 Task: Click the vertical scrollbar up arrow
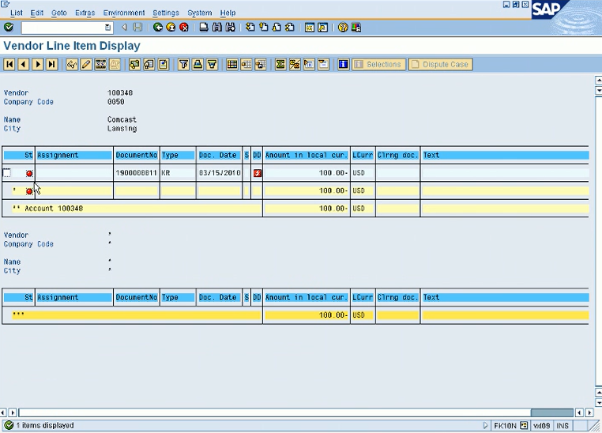(598, 81)
